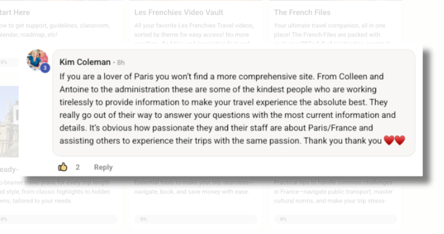Click the red heart emojis in comment
Screen dimensions: 444x234
[x=394, y=141]
